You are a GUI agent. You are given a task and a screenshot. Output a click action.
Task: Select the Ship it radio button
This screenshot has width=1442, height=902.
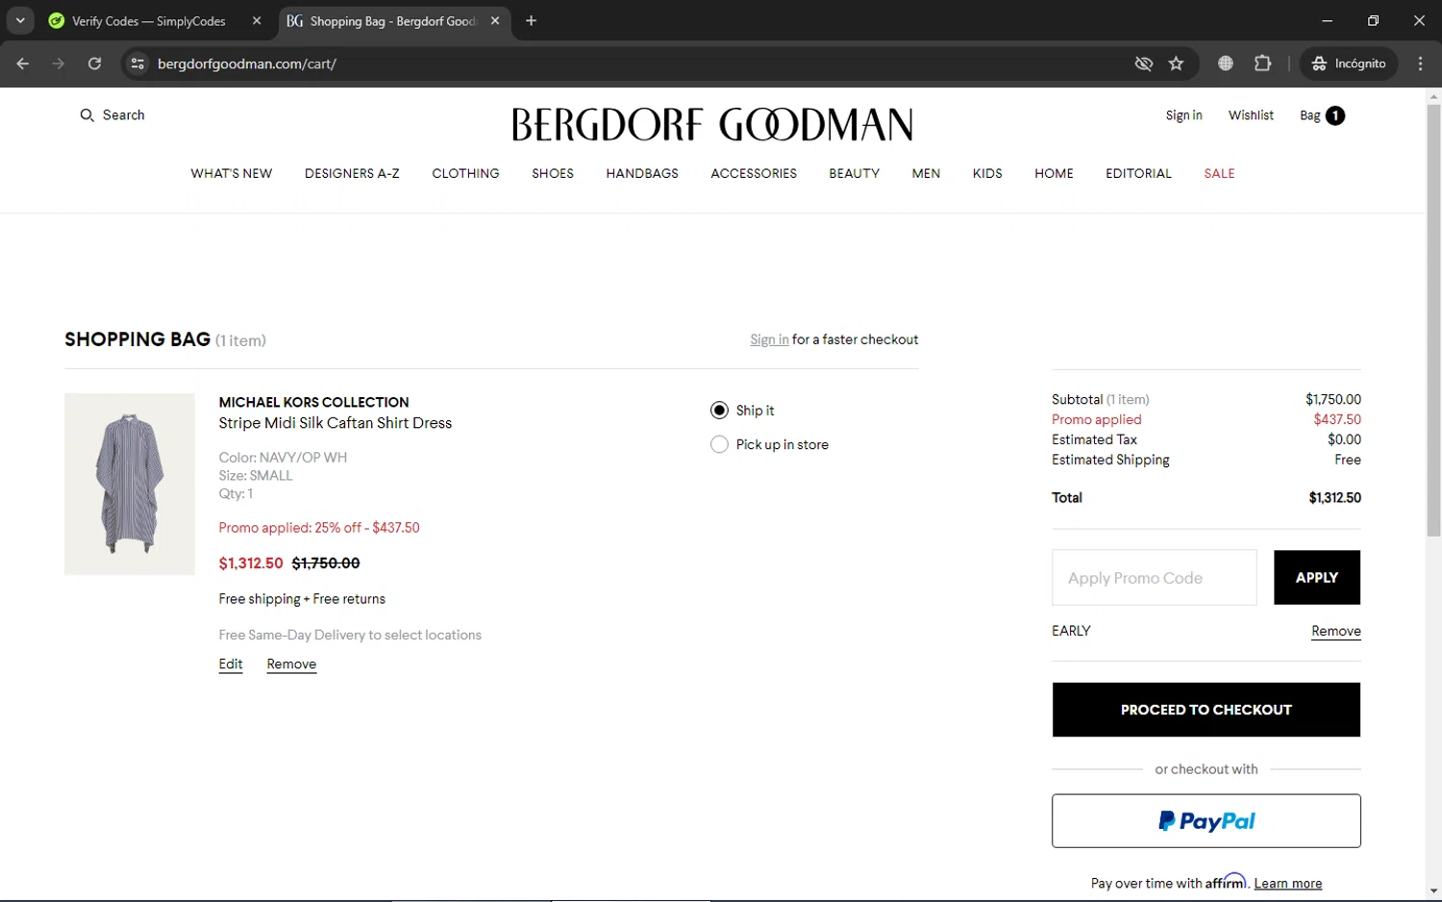(719, 411)
